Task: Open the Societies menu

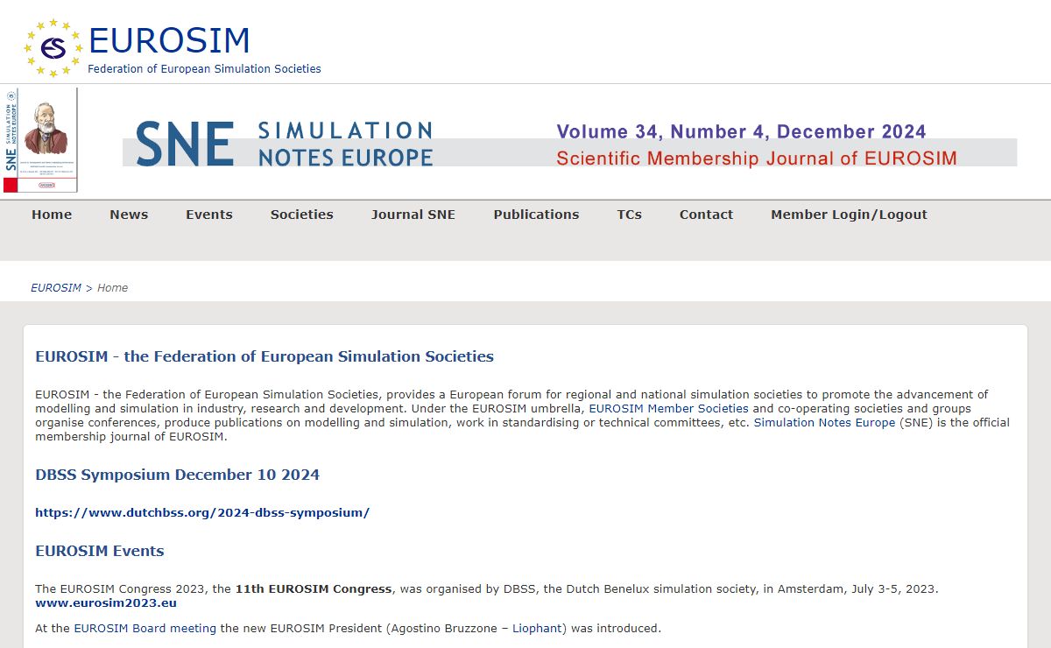Action: 302,215
